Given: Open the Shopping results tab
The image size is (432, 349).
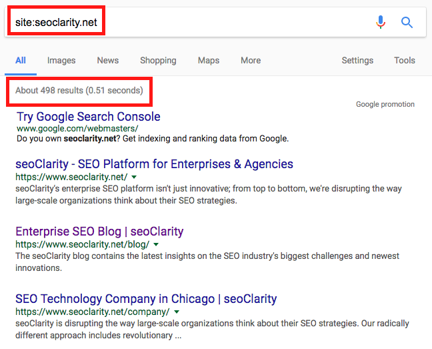Looking at the screenshot, I should pyautogui.click(x=158, y=60).
